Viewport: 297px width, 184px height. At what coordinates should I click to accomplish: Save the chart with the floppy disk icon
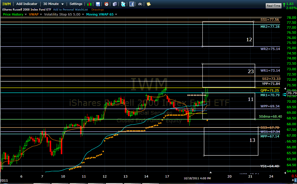[x=98, y=4]
